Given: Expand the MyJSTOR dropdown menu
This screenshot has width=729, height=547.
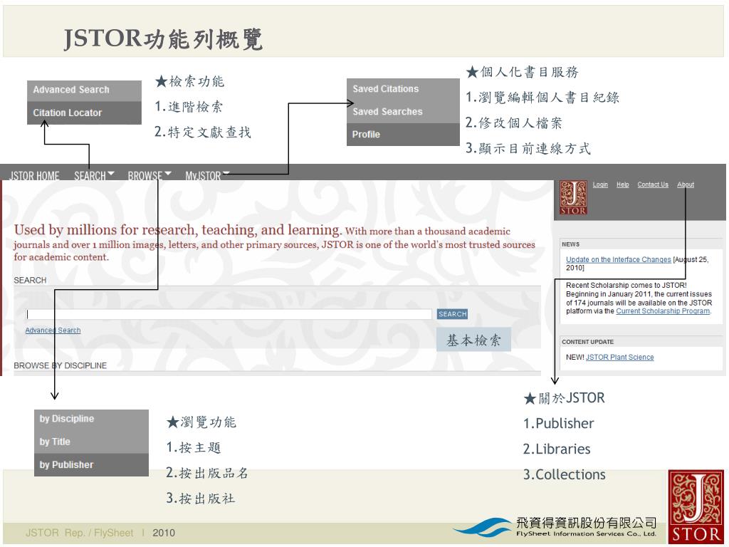Looking at the screenshot, I should (x=207, y=176).
